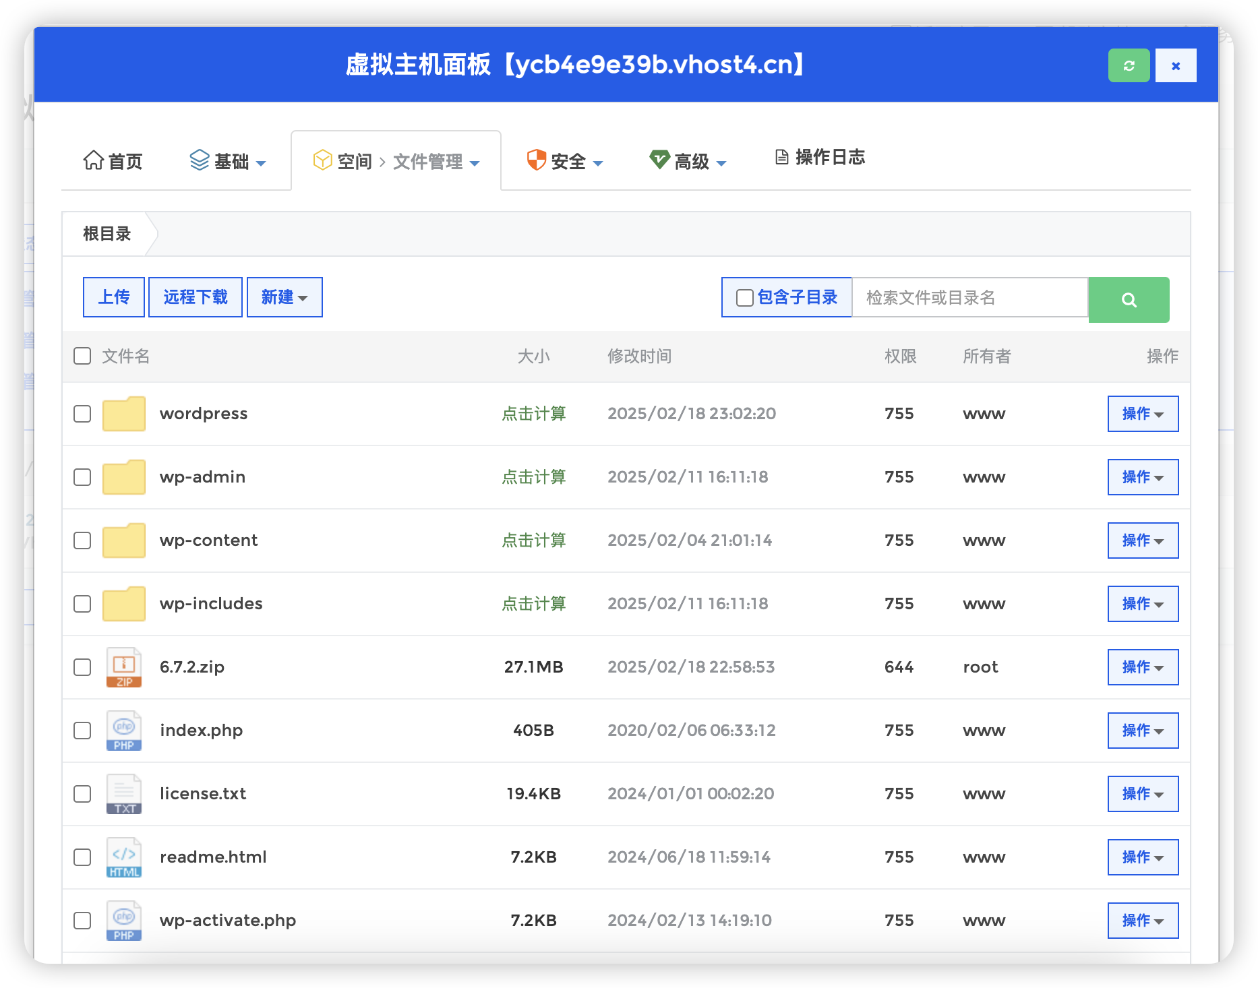Open the 操作日志 operation log tab
Screen dimensions: 1258x988
820,157
